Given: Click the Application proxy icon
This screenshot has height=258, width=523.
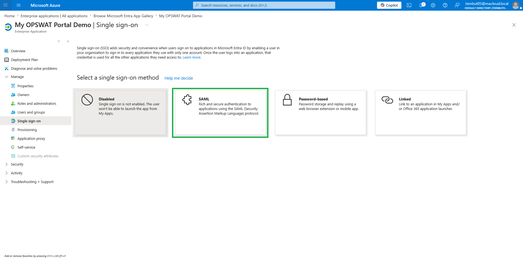Looking at the screenshot, I should tap(13, 138).
